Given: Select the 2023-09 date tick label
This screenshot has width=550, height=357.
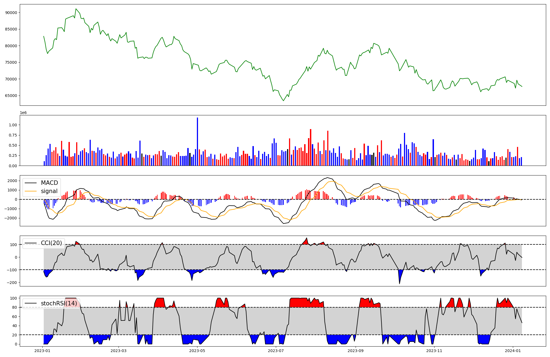Looking at the screenshot, I should [x=356, y=351].
